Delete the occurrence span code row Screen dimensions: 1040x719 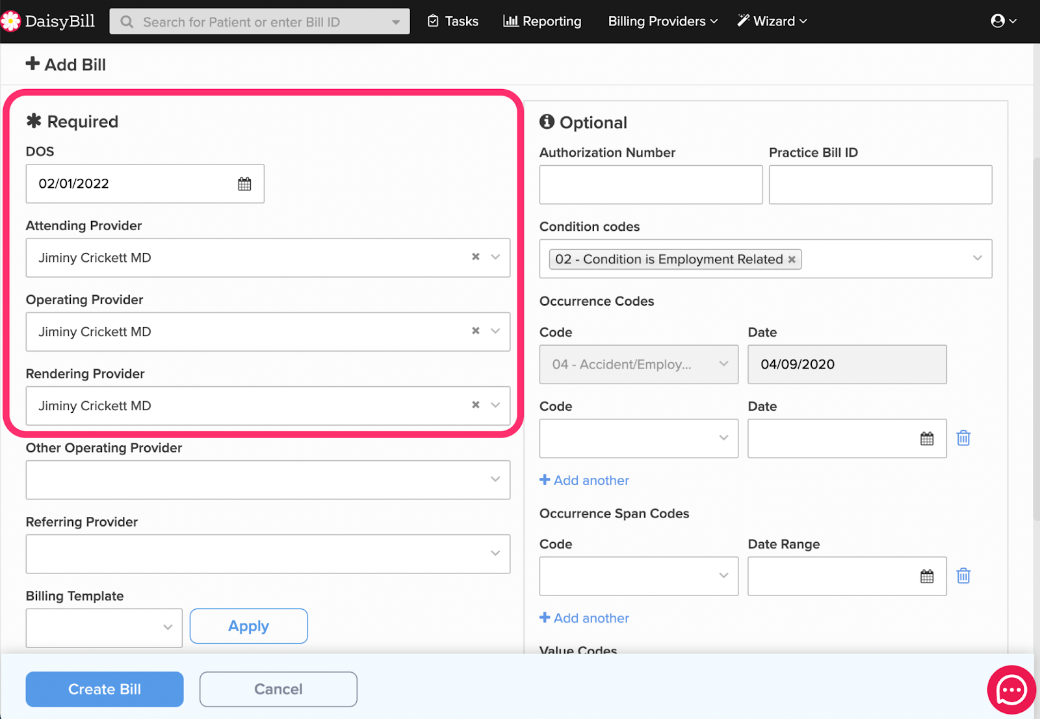(963, 576)
